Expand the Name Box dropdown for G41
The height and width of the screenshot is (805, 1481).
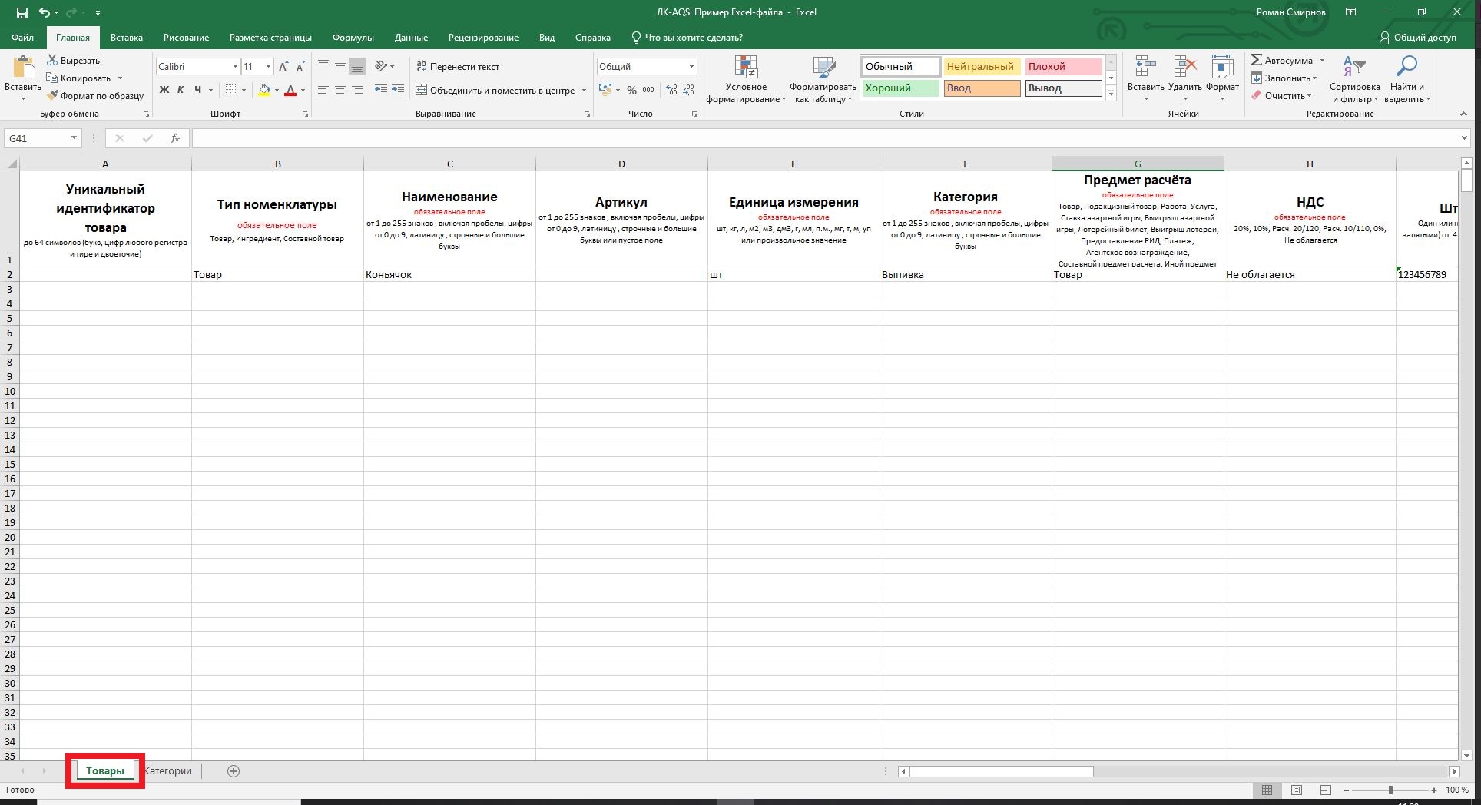[x=74, y=138]
